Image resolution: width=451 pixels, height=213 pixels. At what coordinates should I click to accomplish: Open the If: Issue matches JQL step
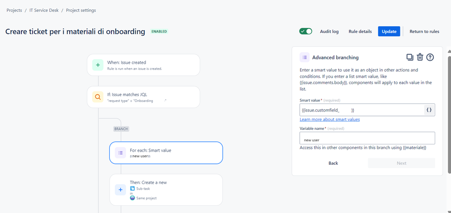[143, 97]
